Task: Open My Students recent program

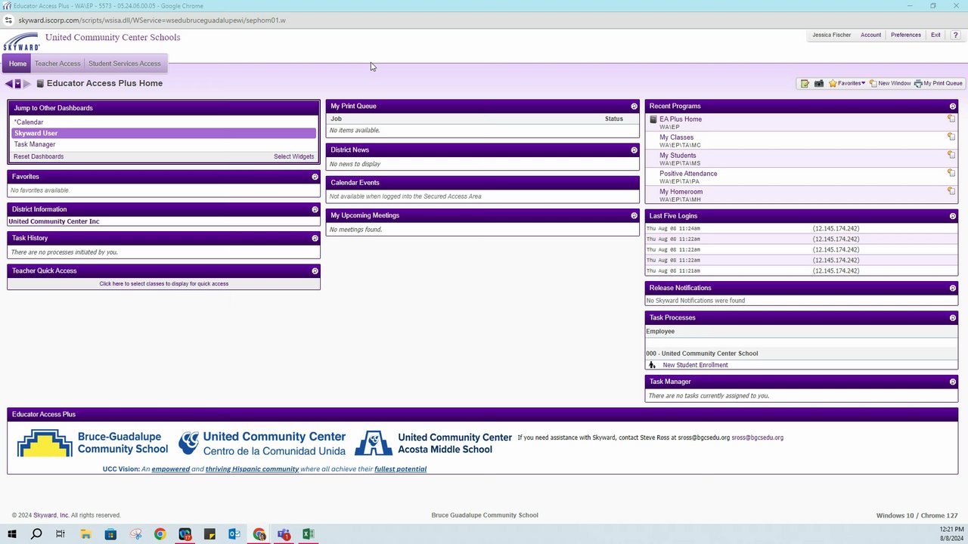Action: click(x=678, y=156)
